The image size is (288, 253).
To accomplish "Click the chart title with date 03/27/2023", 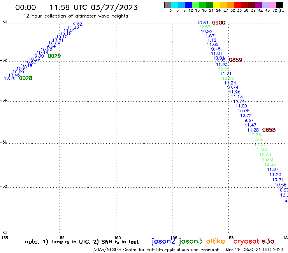I will tap(76, 8).
